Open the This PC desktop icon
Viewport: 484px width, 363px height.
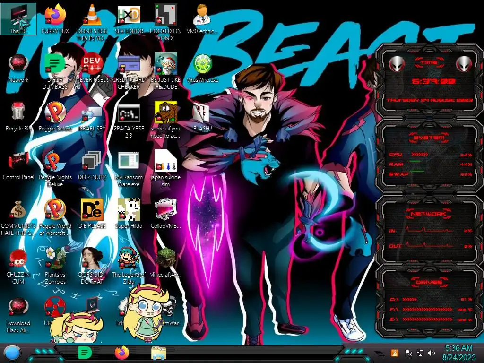click(x=18, y=19)
